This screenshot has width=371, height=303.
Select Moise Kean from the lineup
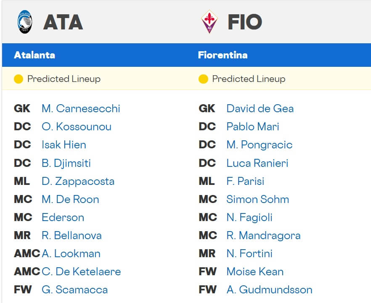255,272
